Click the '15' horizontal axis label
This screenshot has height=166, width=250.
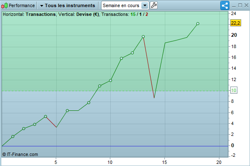coord(164,162)
